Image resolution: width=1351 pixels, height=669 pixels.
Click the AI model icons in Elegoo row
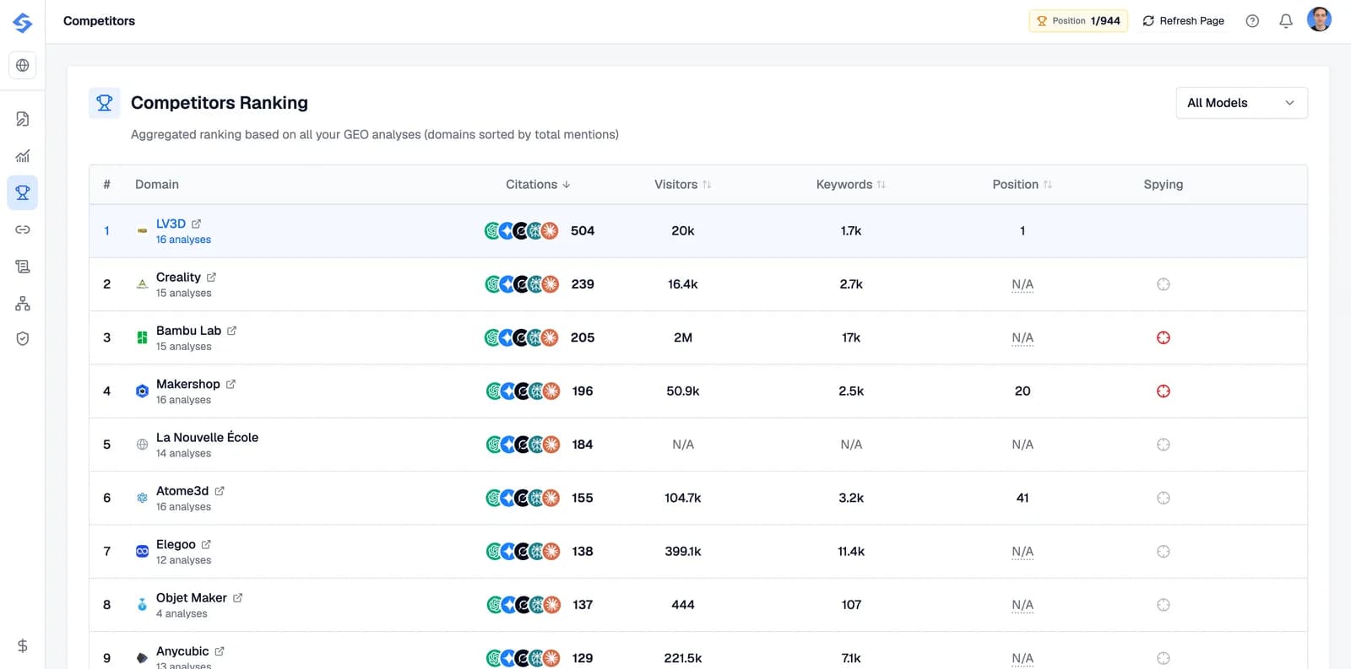pos(523,551)
